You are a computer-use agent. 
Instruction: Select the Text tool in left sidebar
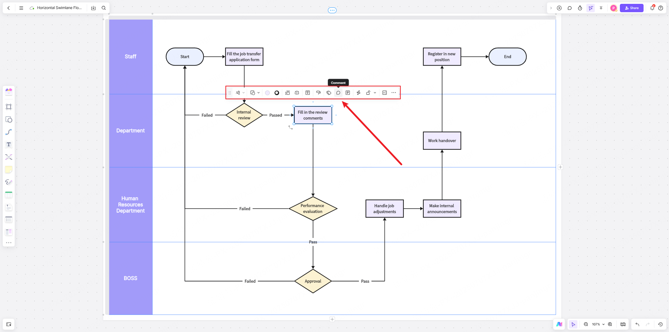(x=9, y=145)
